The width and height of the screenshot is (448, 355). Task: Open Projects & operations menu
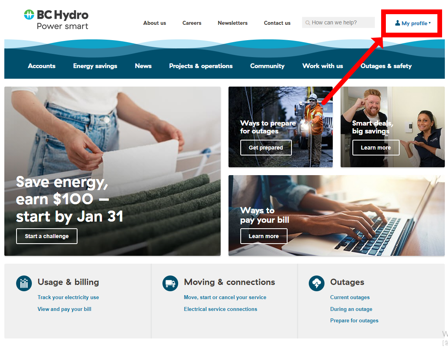pos(201,66)
